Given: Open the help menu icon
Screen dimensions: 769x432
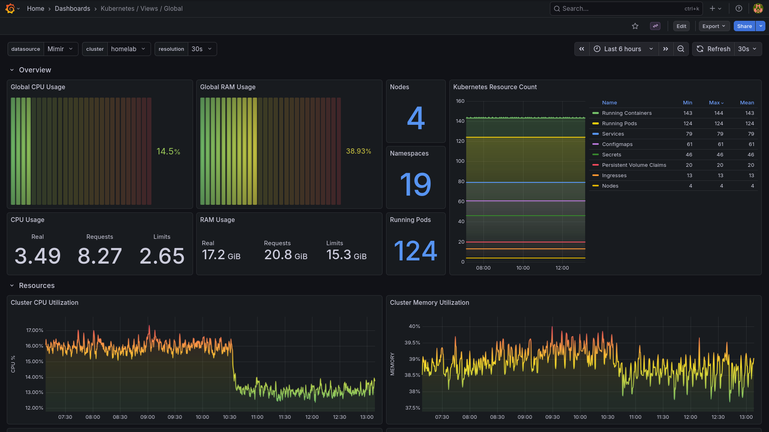Looking at the screenshot, I should pyautogui.click(x=739, y=8).
